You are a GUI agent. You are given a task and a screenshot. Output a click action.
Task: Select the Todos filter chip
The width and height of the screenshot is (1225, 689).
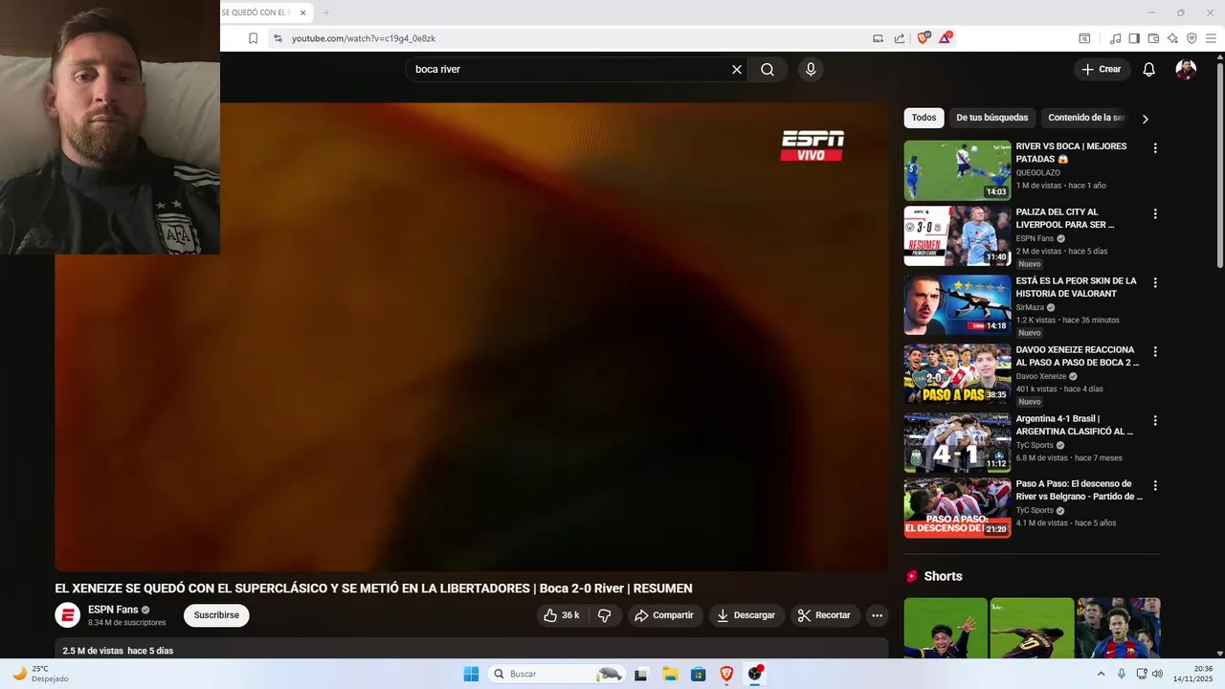(924, 118)
